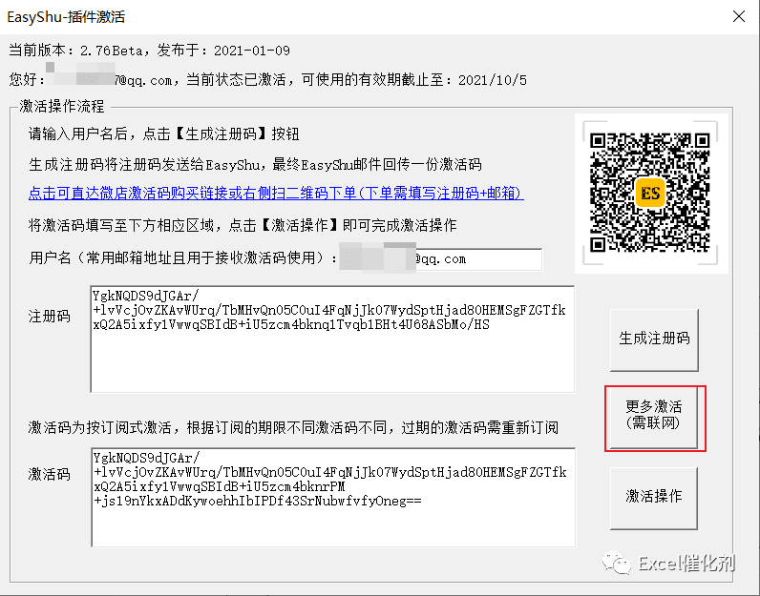Click the 用户名 email input field
Image resolution: width=760 pixels, height=596 pixels.
(x=440, y=259)
